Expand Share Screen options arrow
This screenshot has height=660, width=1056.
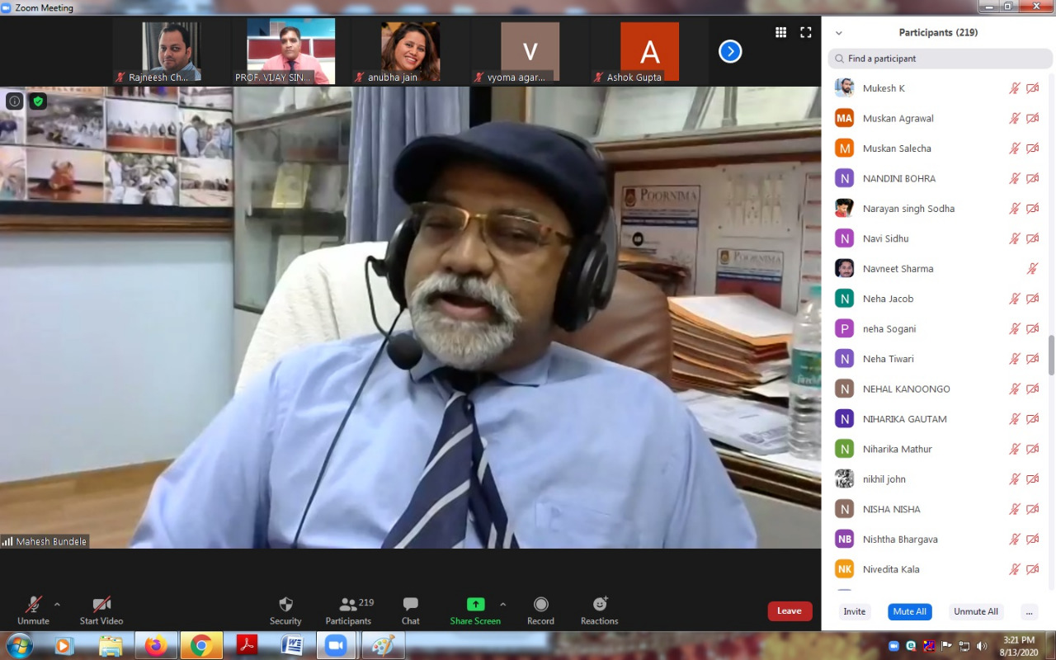[503, 604]
